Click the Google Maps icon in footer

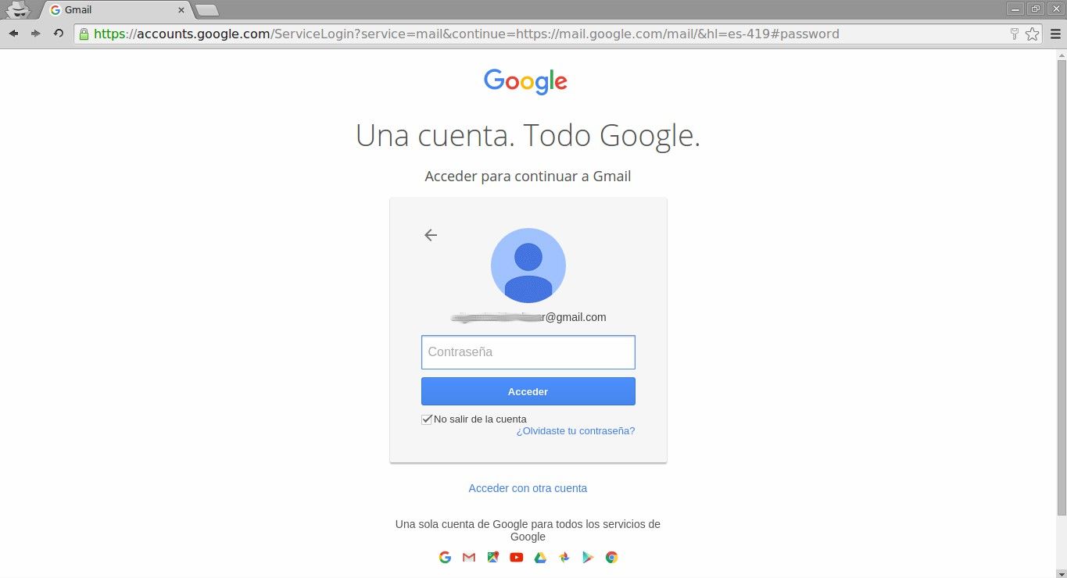pyautogui.click(x=492, y=557)
